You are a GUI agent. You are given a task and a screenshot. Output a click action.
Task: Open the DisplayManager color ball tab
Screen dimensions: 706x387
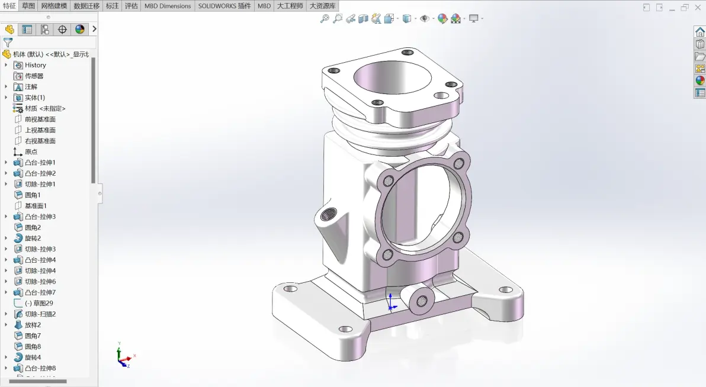80,30
